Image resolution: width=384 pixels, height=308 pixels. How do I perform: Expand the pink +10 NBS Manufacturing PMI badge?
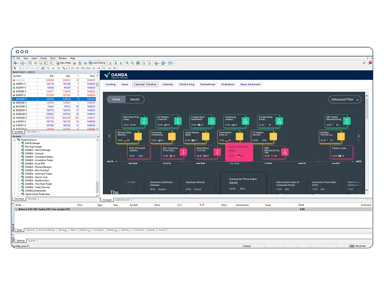point(285,152)
